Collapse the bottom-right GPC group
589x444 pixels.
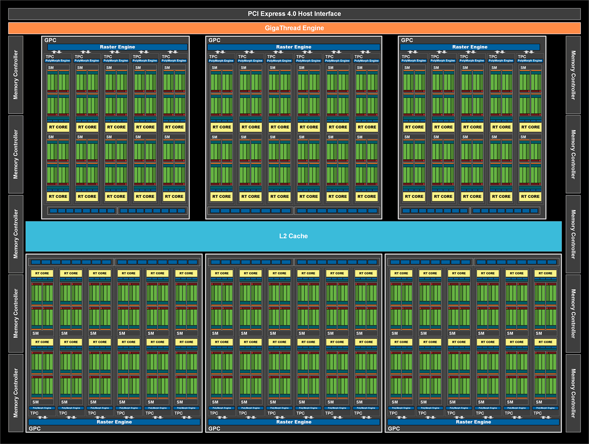click(x=394, y=428)
